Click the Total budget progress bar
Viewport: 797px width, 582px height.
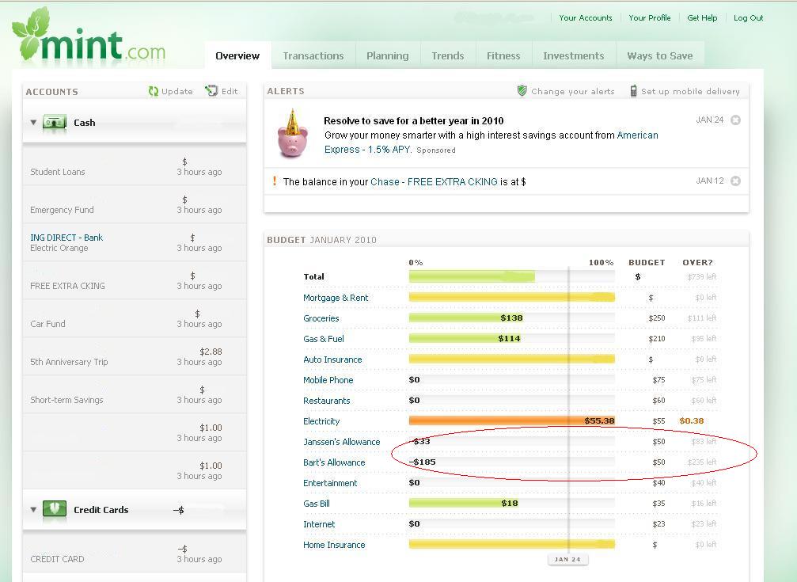tap(472, 277)
